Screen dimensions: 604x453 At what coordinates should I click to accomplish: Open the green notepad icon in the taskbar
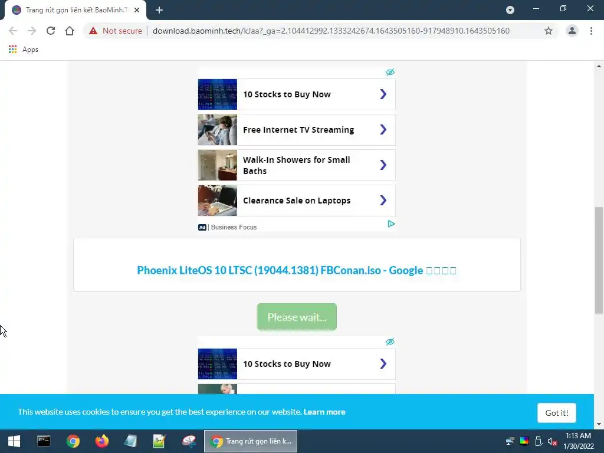[x=159, y=441]
